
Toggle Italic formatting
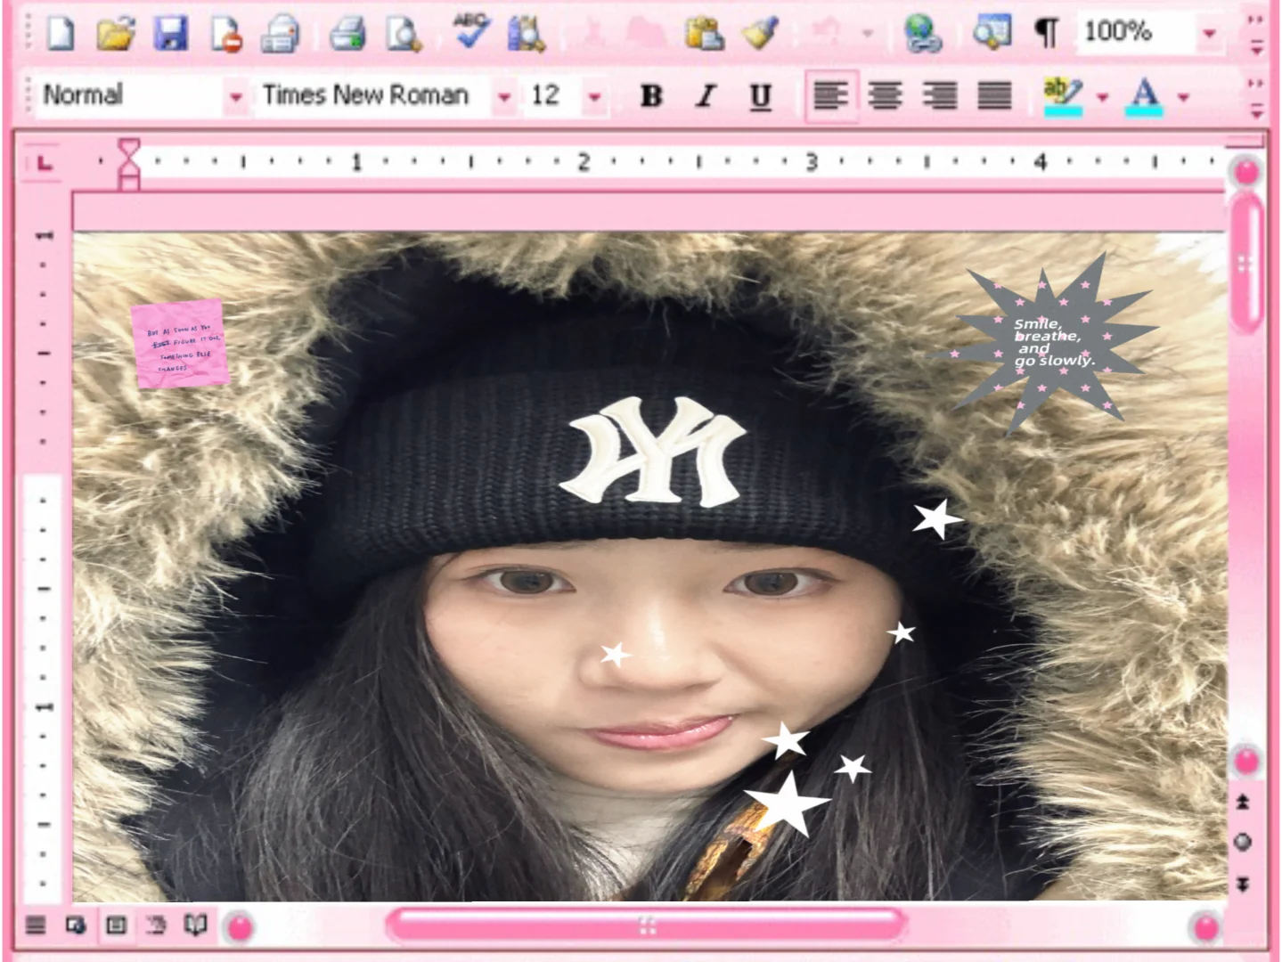coord(706,95)
